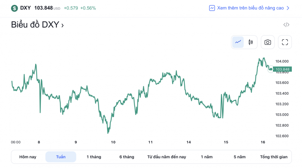
Task: Click the DXY ticker symbol text
Action: 25,8
